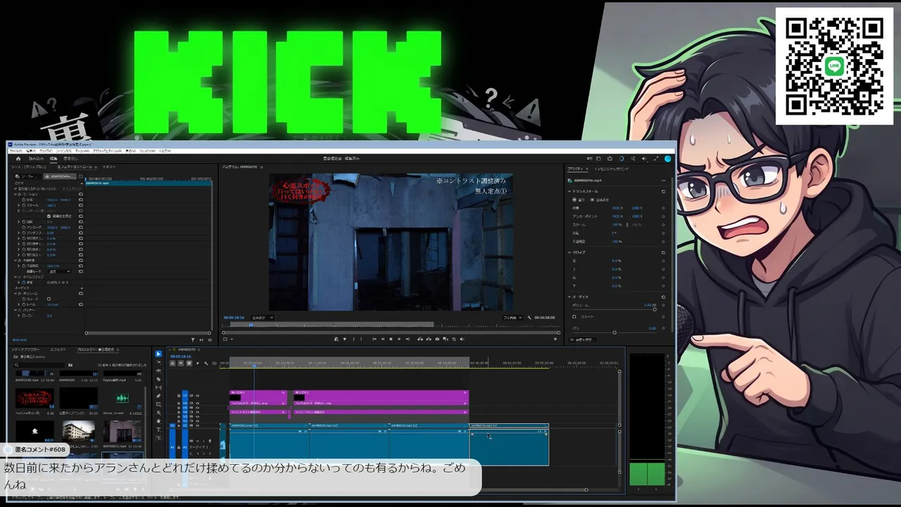The image size is (901, 507).
Task: Select the Ripple Edit tool
Action: (x=158, y=371)
